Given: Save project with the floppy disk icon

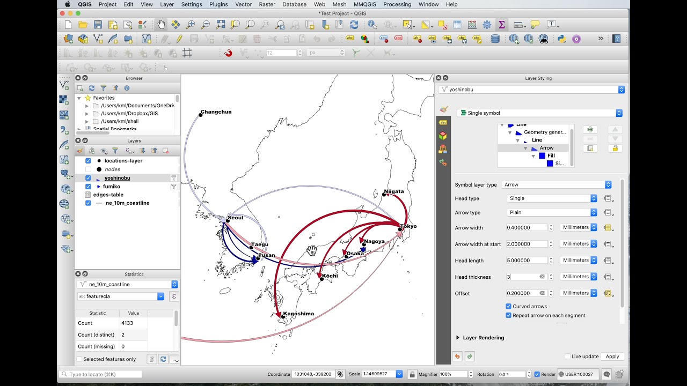Looking at the screenshot, I should [x=98, y=25].
